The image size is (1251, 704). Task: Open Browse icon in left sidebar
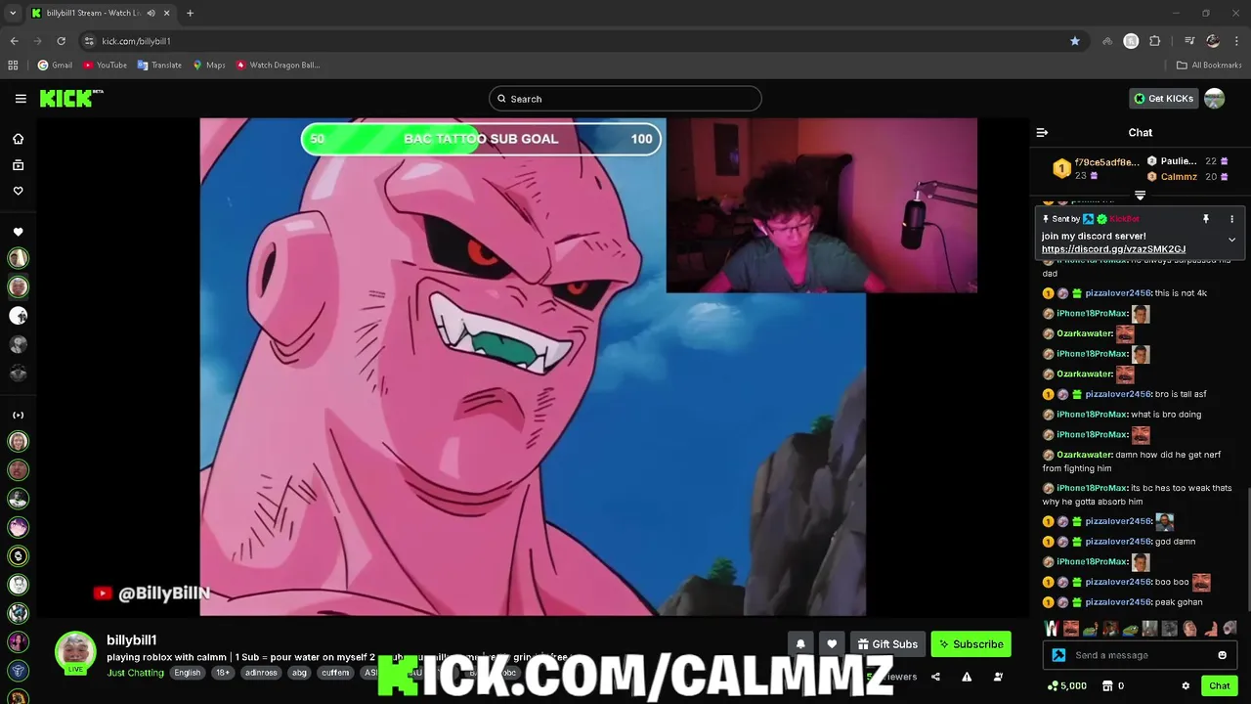pyautogui.click(x=18, y=165)
